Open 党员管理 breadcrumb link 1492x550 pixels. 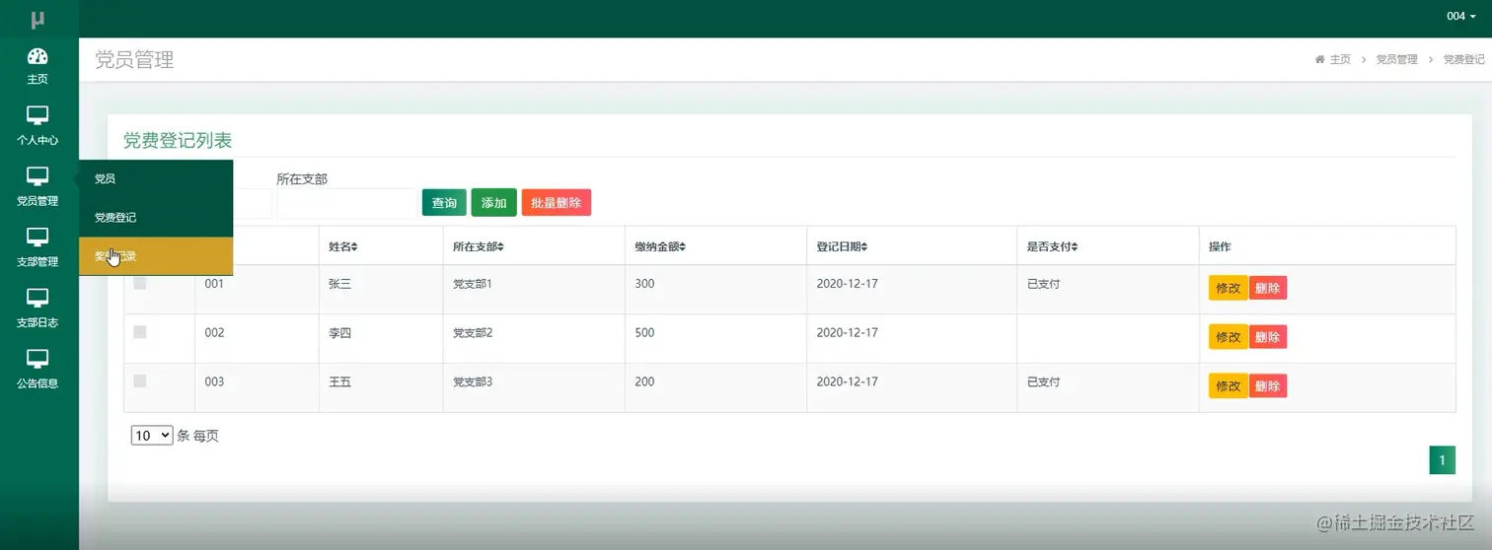pyautogui.click(x=1396, y=60)
